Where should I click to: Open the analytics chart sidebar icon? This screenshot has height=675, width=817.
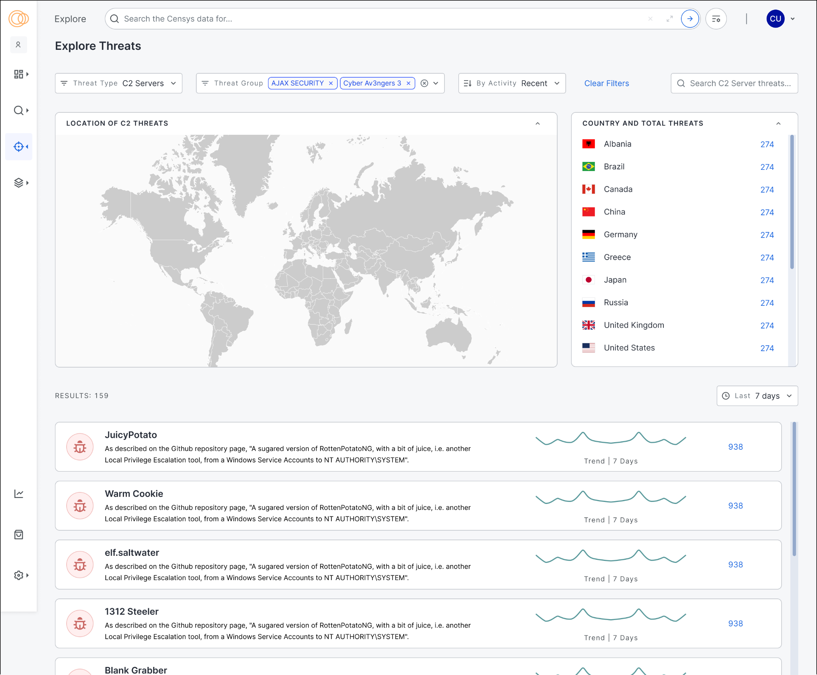tap(19, 494)
